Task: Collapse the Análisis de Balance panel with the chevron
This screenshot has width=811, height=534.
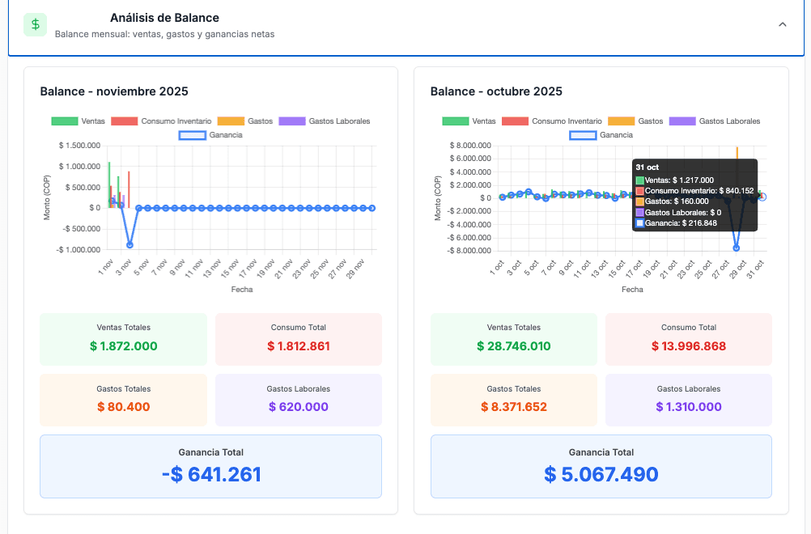Action: (782, 24)
